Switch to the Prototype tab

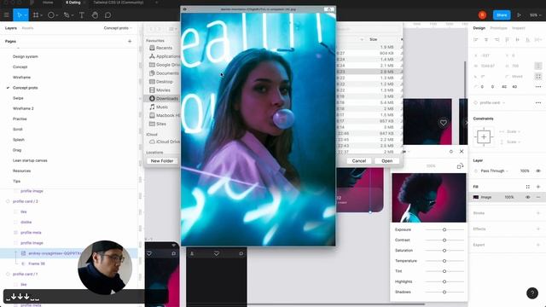pyautogui.click(x=498, y=28)
